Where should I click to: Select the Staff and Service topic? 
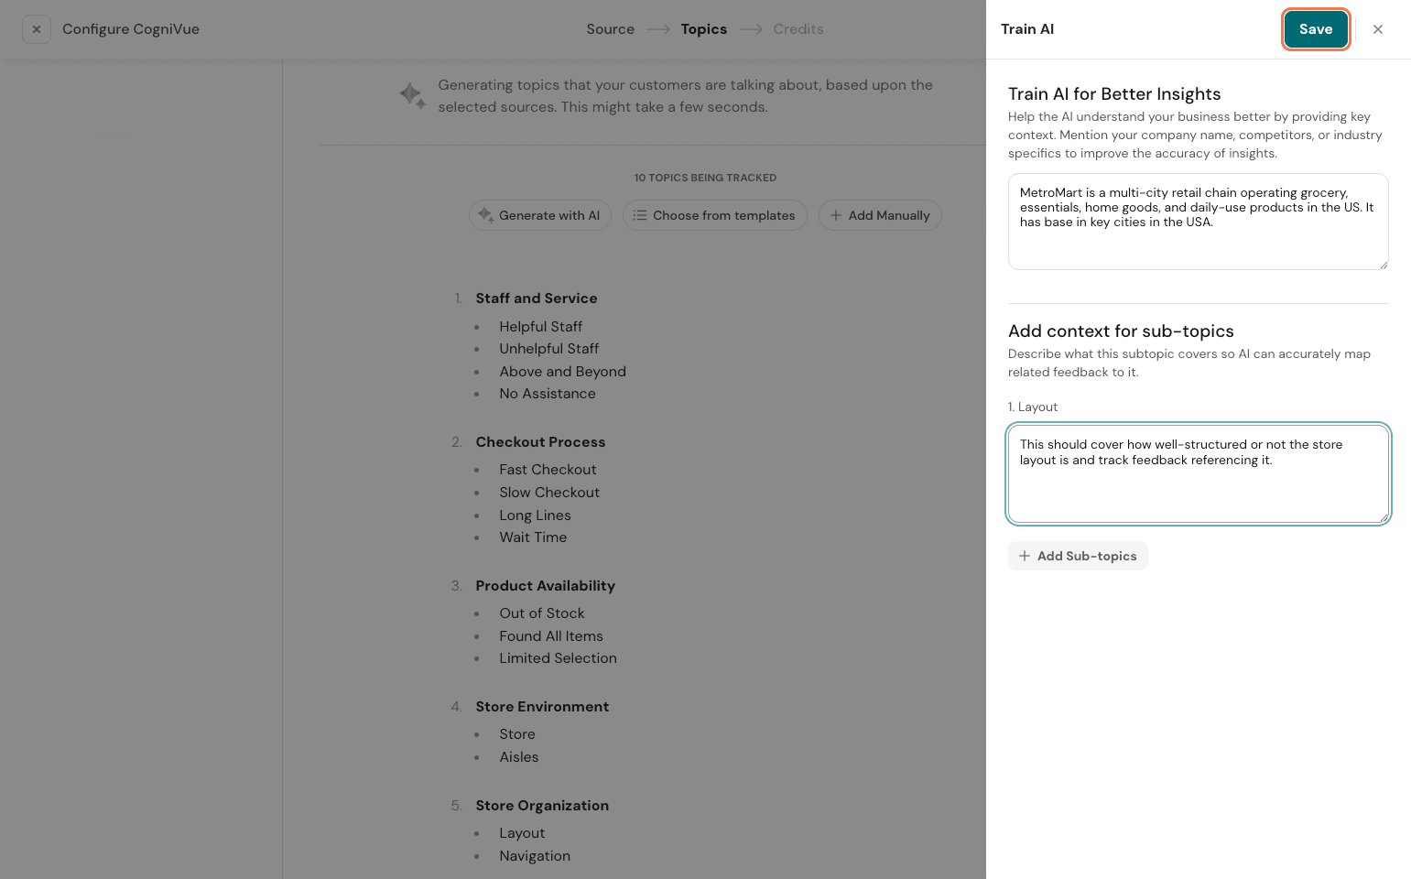pyautogui.click(x=536, y=298)
